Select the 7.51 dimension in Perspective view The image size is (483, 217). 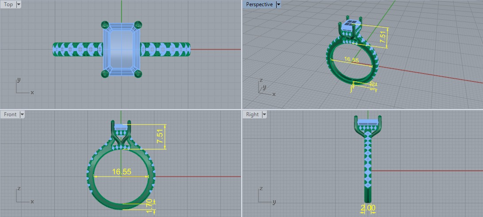[383, 37]
